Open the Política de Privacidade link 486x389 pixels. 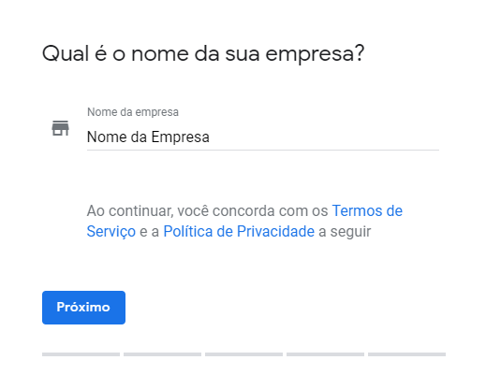click(239, 231)
